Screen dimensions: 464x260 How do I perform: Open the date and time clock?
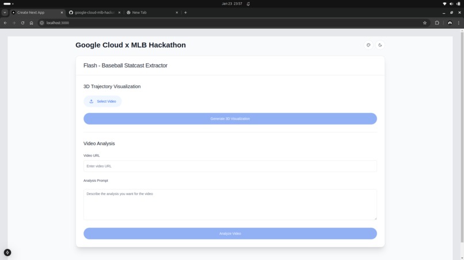[232, 4]
